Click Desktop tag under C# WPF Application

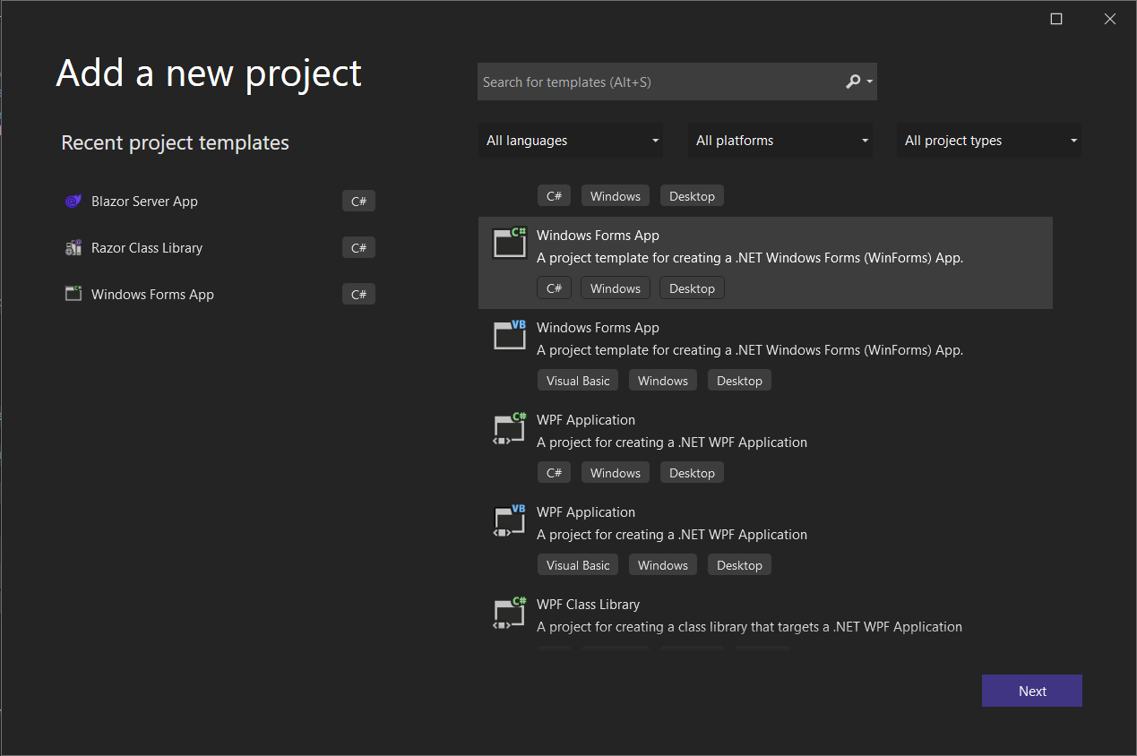692,473
